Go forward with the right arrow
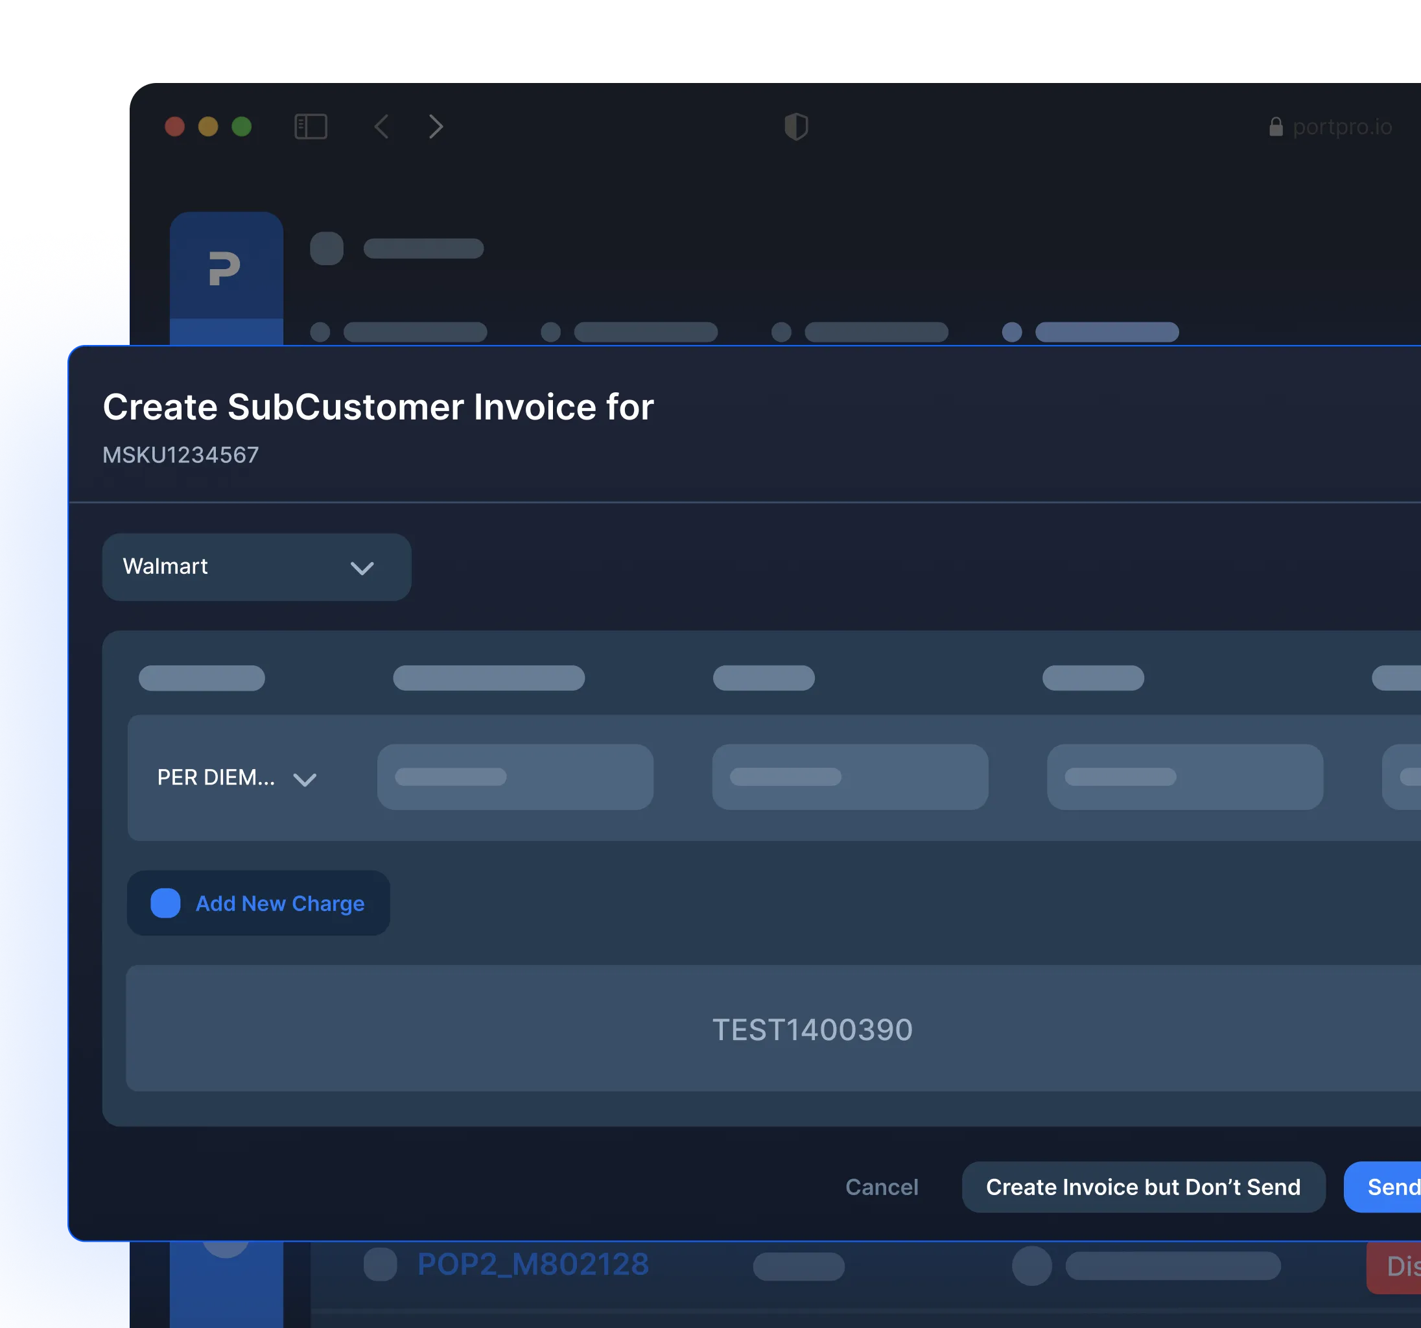Image resolution: width=1421 pixels, height=1328 pixels. coord(435,126)
